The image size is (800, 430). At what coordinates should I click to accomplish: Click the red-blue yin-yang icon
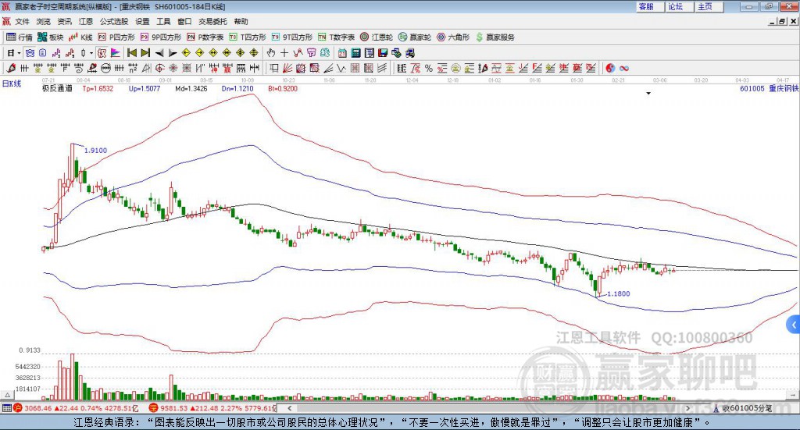610,68
